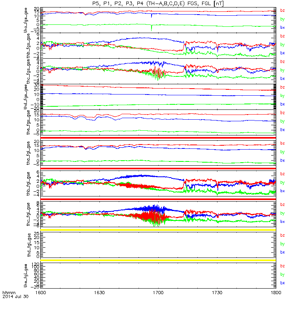Screen dimensions: 296x315
Task: Click the 1630 time axis label
Action: [x=99, y=293]
